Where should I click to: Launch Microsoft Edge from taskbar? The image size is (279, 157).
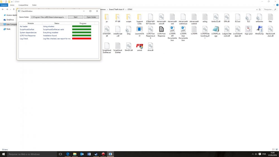tap(68, 154)
